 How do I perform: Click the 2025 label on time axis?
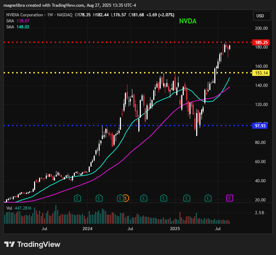coord(175,229)
